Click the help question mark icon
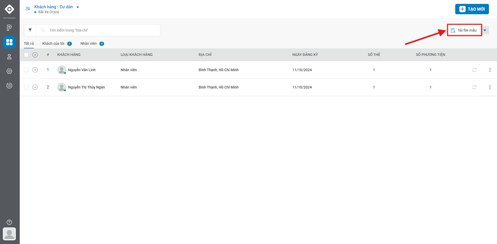The height and width of the screenshot is (244, 497). tap(9, 222)
